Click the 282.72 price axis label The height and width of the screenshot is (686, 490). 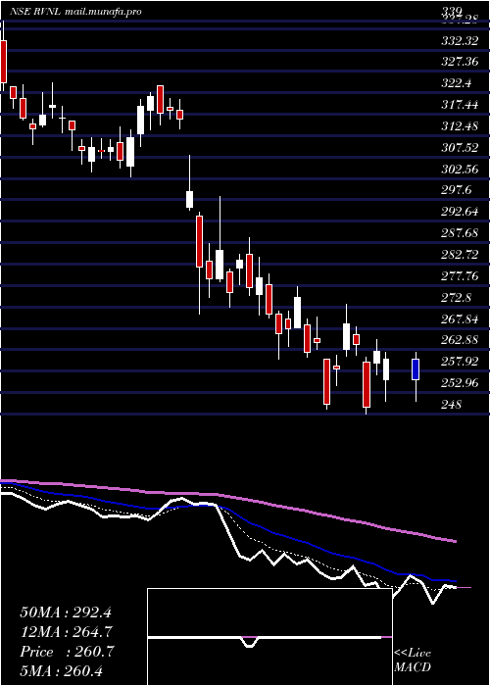pyautogui.click(x=460, y=255)
